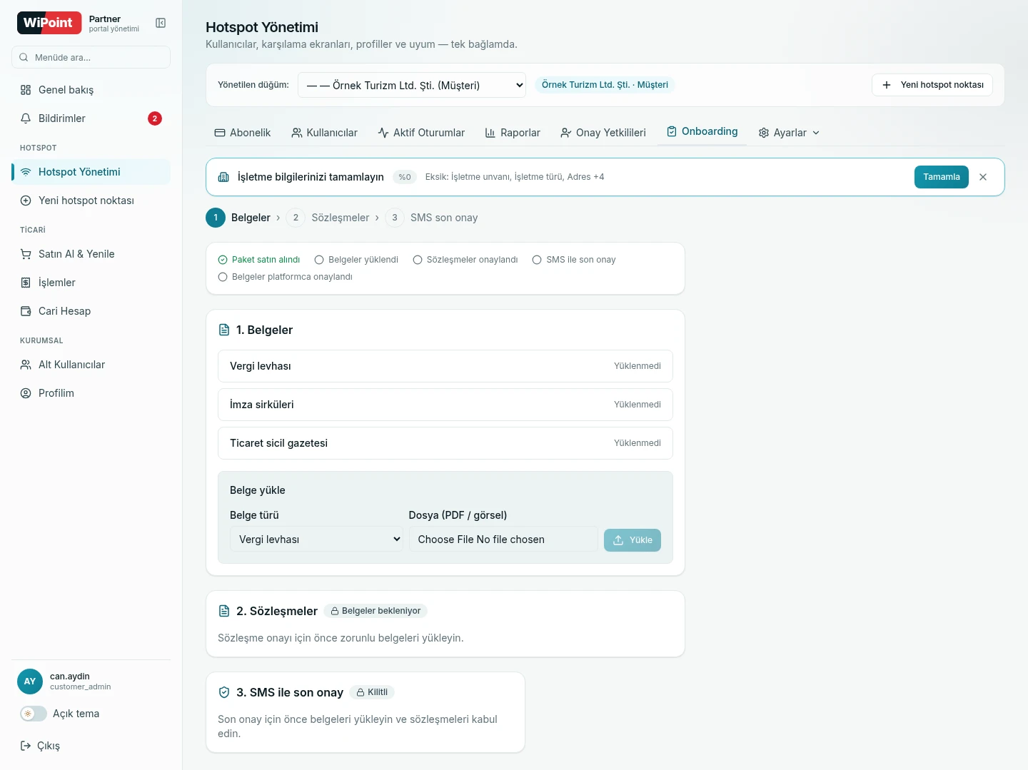
Task: Click the WiPoint logo
Action: pyautogui.click(x=49, y=23)
